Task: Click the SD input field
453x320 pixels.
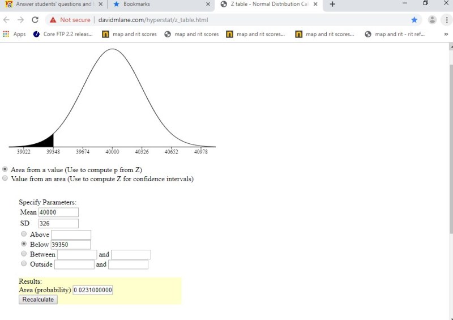Action: click(58, 224)
